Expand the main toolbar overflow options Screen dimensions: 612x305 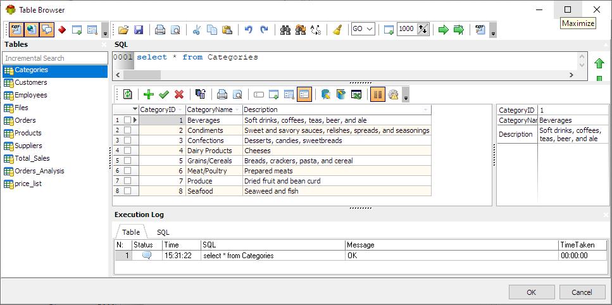click(x=493, y=31)
